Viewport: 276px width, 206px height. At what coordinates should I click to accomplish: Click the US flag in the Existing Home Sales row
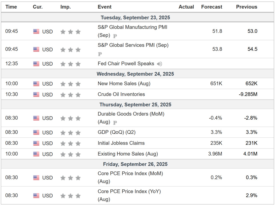36,154
